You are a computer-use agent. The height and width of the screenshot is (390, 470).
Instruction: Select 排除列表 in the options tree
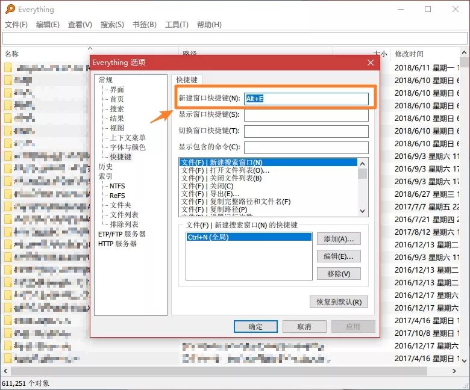pyautogui.click(x=124, y=224)
